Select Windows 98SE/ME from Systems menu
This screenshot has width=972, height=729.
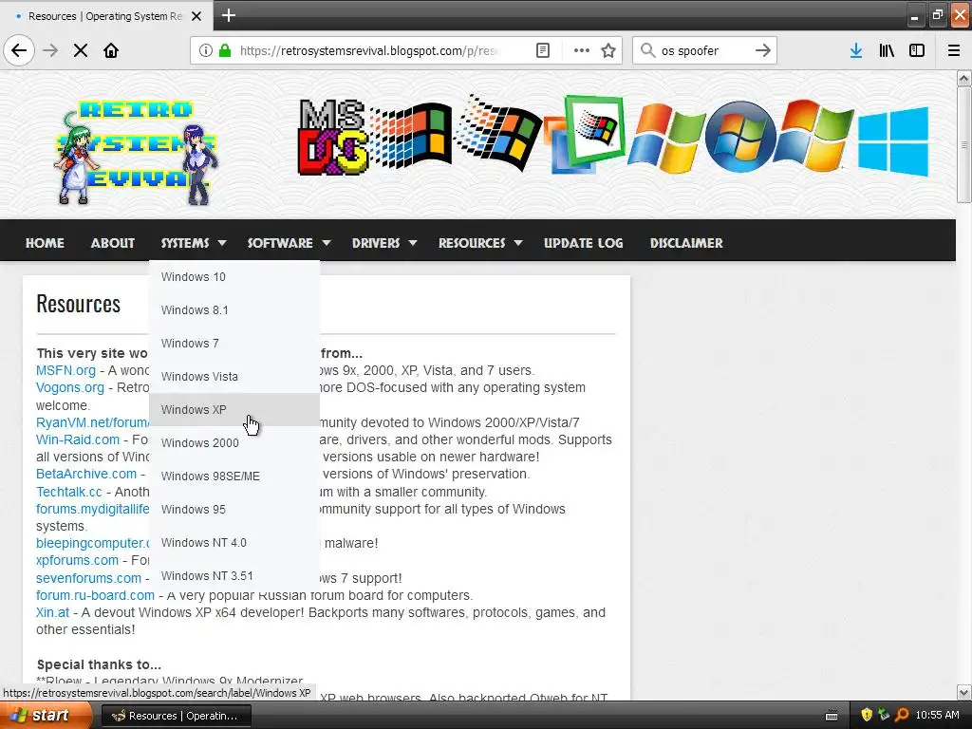point(234,477)
